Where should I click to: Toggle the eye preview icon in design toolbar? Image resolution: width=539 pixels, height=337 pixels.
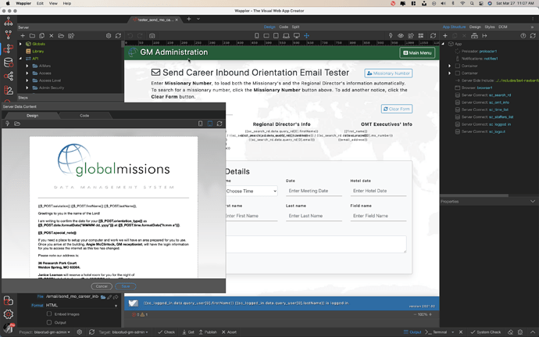401,35
